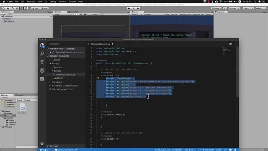Toggle Stats in Unity Game view
This screenshot has height=151, width=268.
coord(203,14)
